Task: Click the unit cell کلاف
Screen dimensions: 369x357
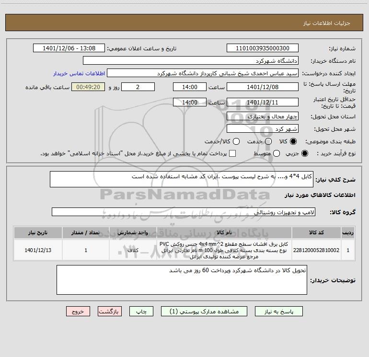Action: pyautogui.click(x=133, y=250)
